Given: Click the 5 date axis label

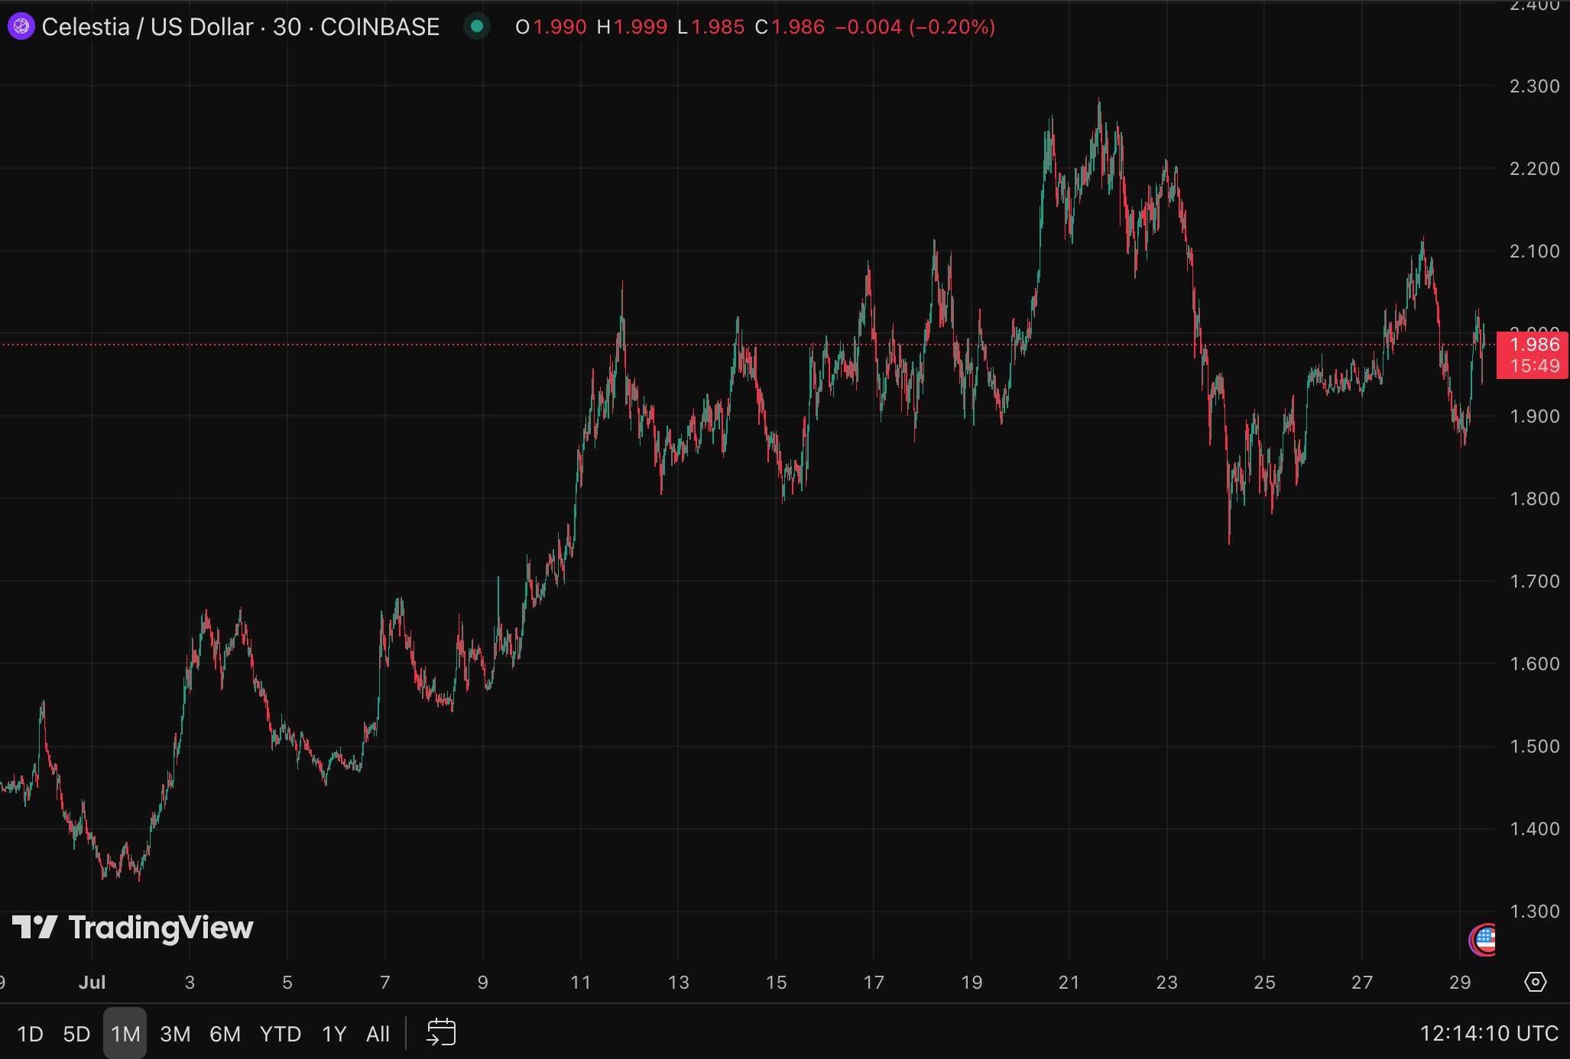Looking at the screenshot, I should point(287,982).
